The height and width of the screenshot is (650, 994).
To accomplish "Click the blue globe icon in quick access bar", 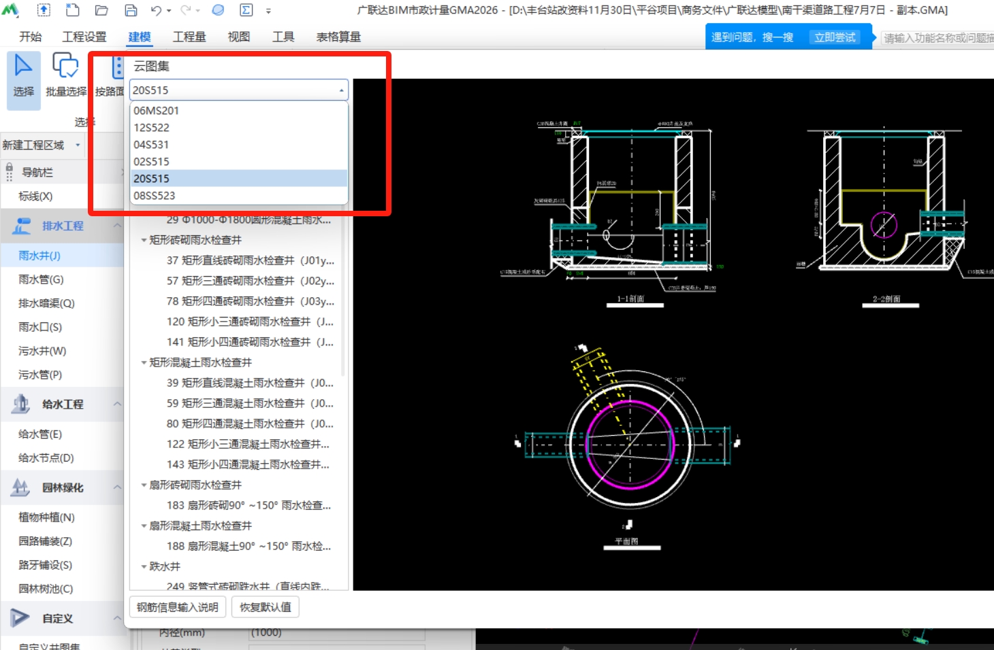I will (218, 10).
